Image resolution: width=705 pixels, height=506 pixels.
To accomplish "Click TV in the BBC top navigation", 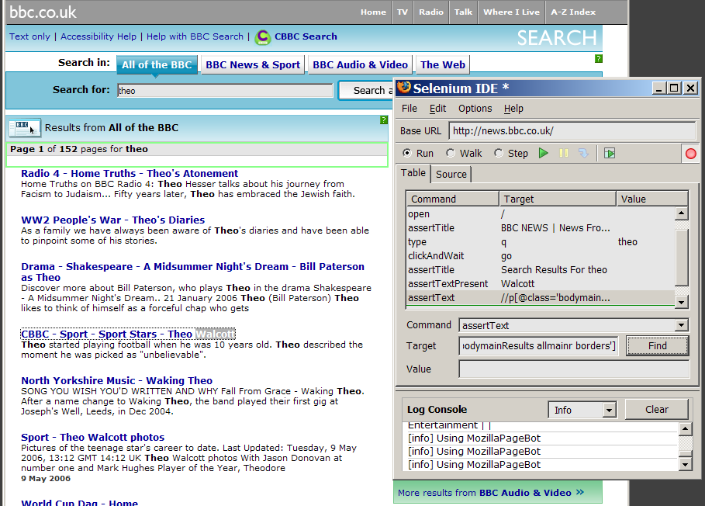I will [403, 12].
